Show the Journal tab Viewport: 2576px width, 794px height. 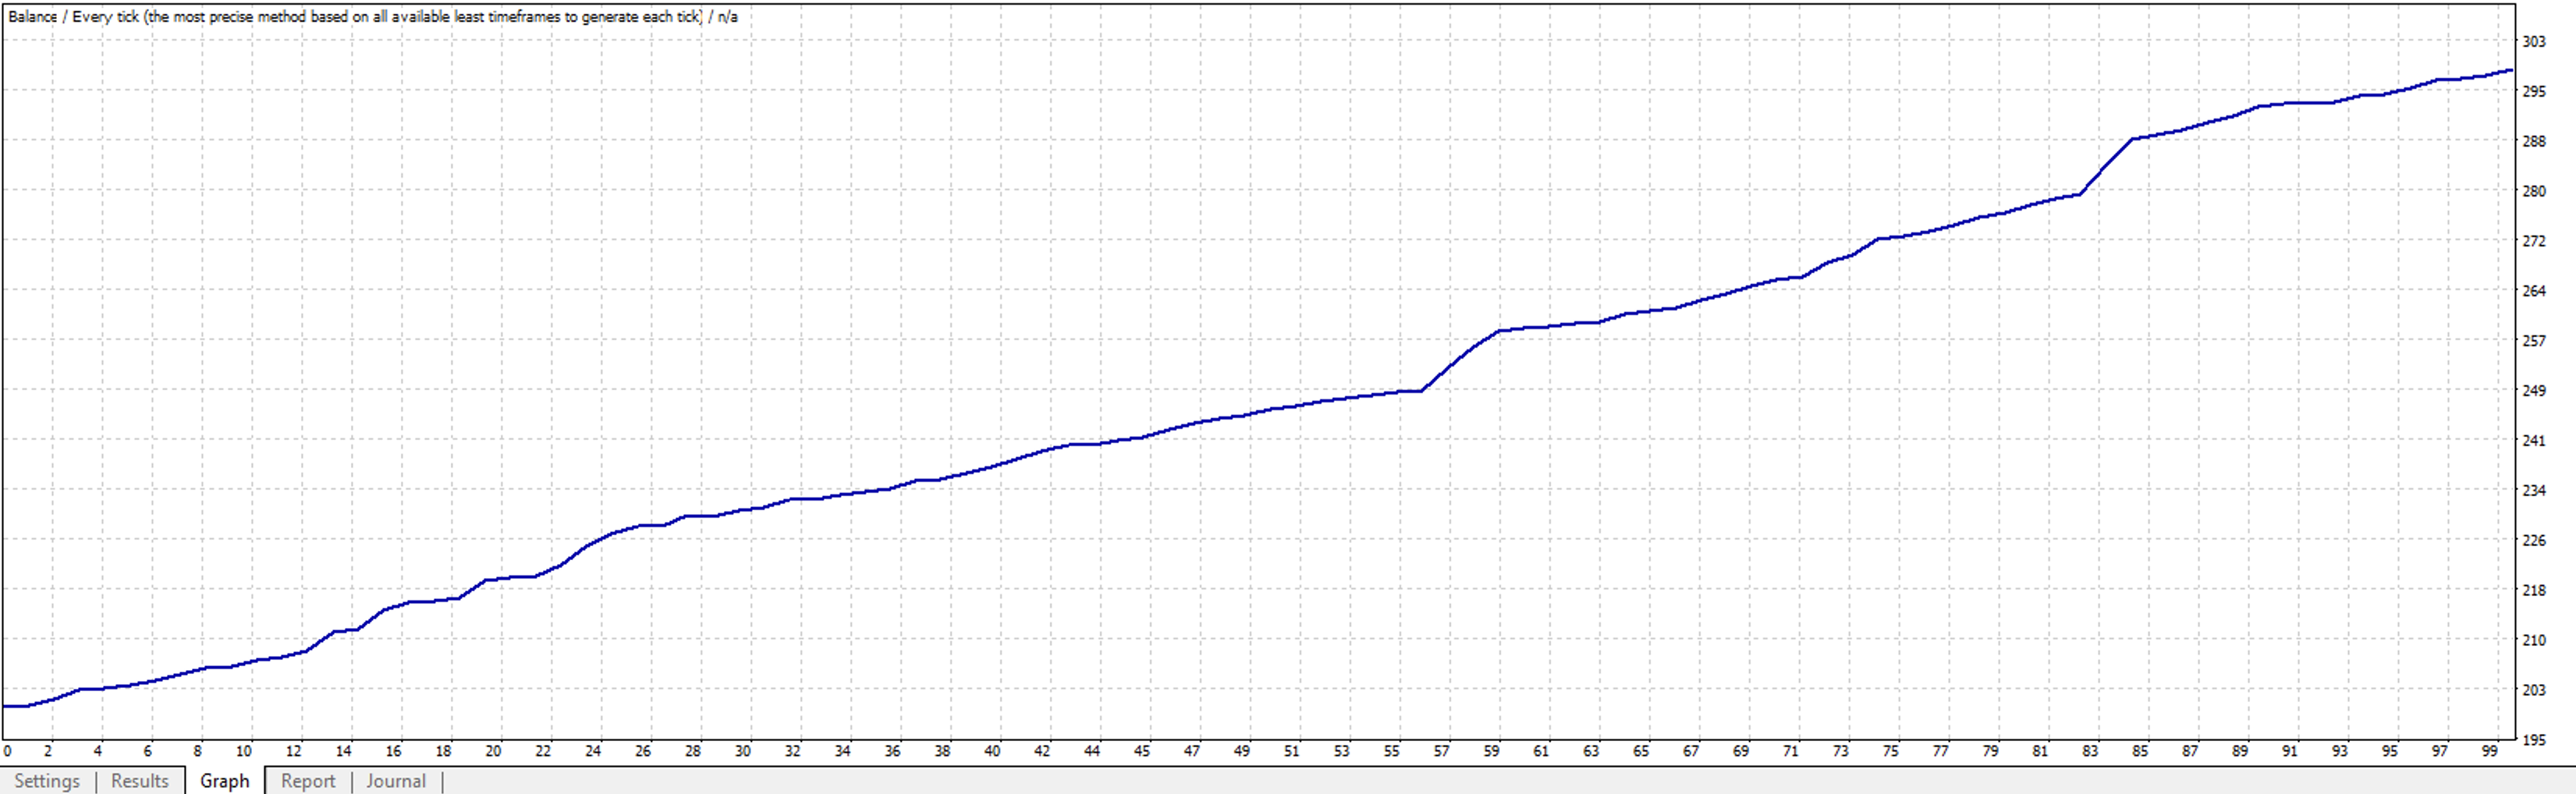(396, 781)
